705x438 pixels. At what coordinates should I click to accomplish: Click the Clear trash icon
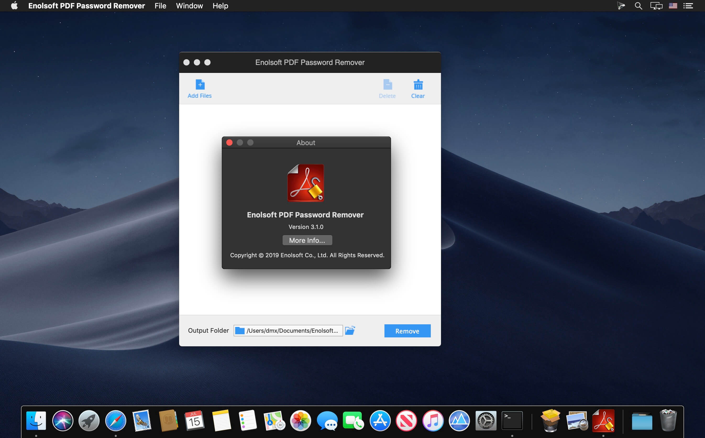(418, 85)
